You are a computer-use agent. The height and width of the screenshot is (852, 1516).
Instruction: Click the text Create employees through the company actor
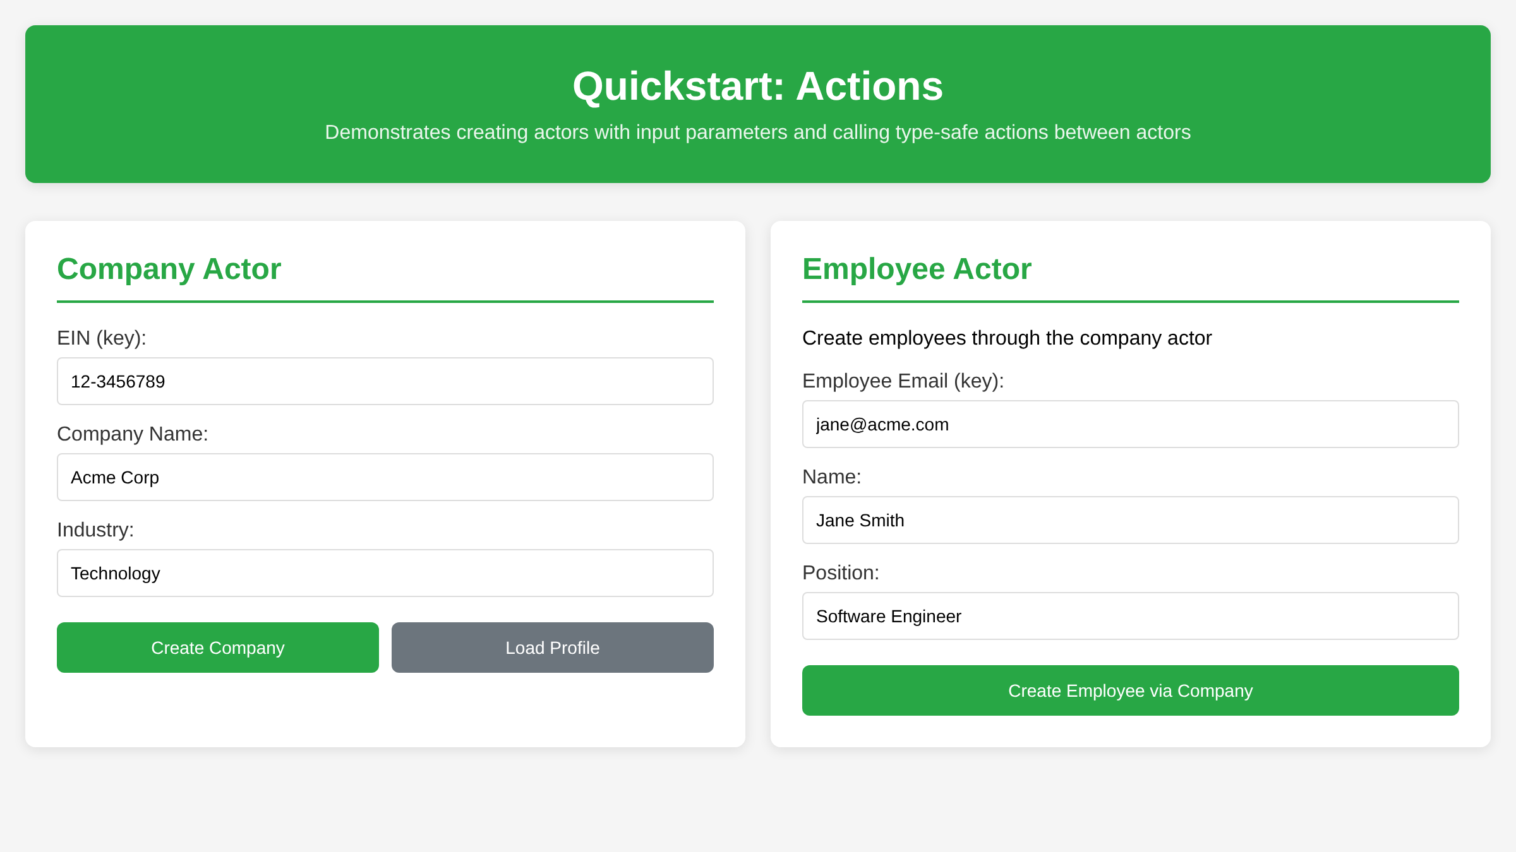[x=1007, y=338]
